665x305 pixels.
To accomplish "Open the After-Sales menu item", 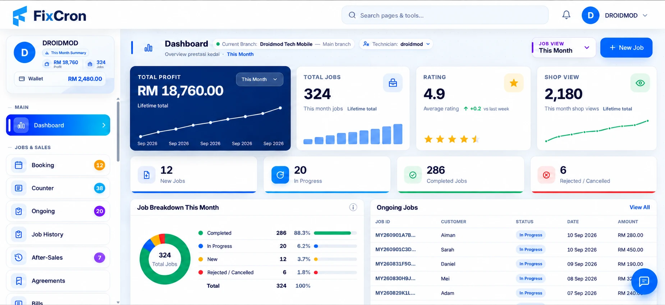I will pos(58,257).
